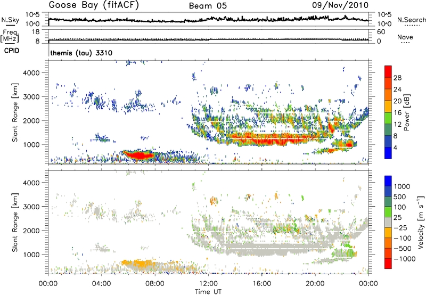Click the date "09/Nov/2010" in the header

click(340, 5)
